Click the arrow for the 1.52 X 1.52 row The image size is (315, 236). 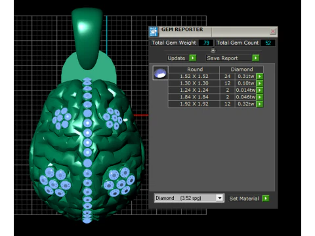point(260,77)
